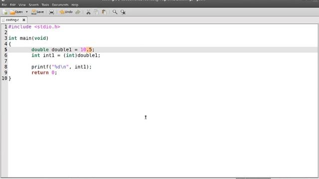Click the value '10.5' on line 5

click(86, 50)
